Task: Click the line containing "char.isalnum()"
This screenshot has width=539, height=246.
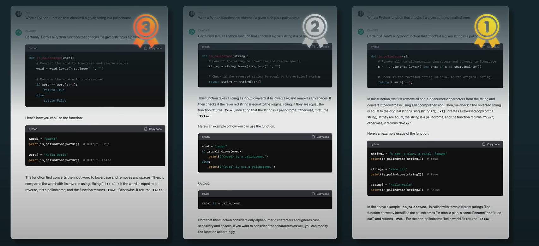Action: tap(429, 67)
